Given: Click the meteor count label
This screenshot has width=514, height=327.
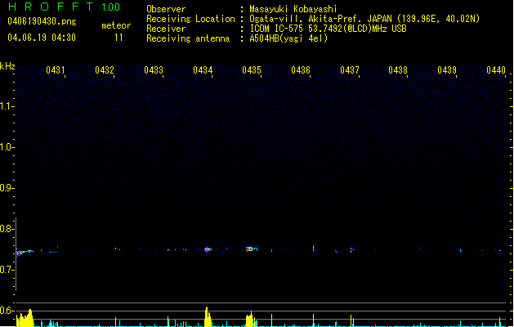Looking at the screenshot, I should 116,25.
